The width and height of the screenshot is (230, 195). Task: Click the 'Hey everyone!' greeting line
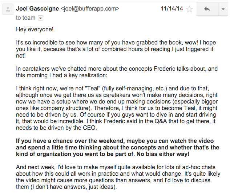[x=35, y=30]
